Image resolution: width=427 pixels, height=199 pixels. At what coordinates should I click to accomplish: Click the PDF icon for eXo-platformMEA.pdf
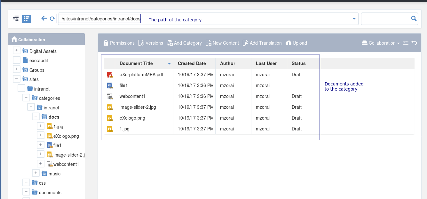point(110,75)
